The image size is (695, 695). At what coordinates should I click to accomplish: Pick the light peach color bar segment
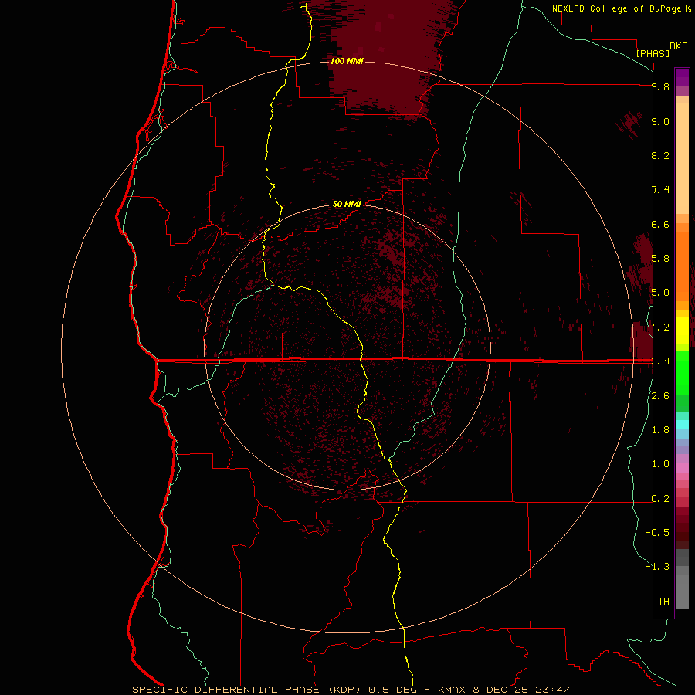[x=682, y=158]
